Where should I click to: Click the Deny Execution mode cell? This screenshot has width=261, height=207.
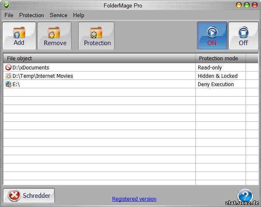pyautogui.click(x=220, y=84)
